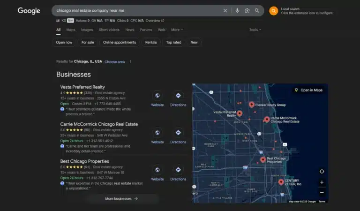
Task: Select Carrie McCormick map pin
Action: [267, 119]
